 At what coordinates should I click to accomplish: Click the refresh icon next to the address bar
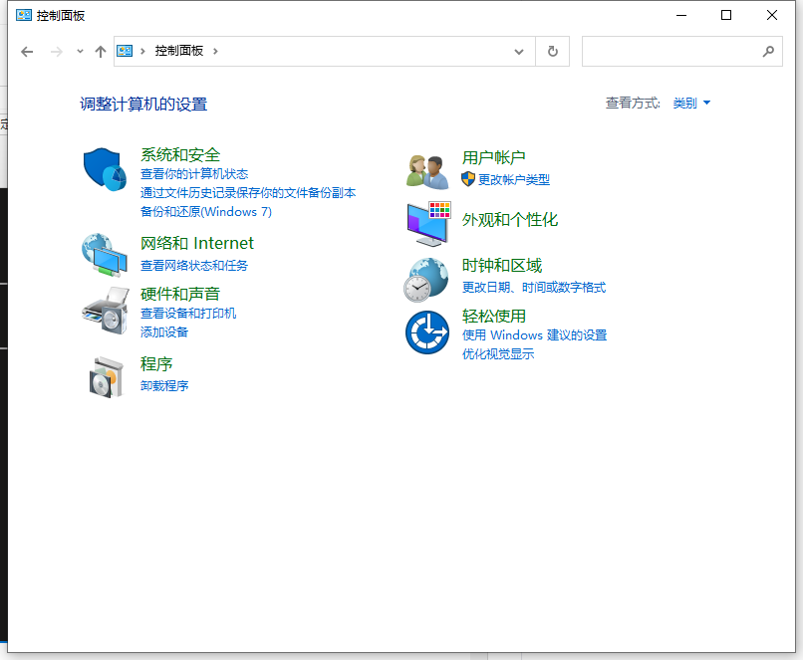(552, 51)
